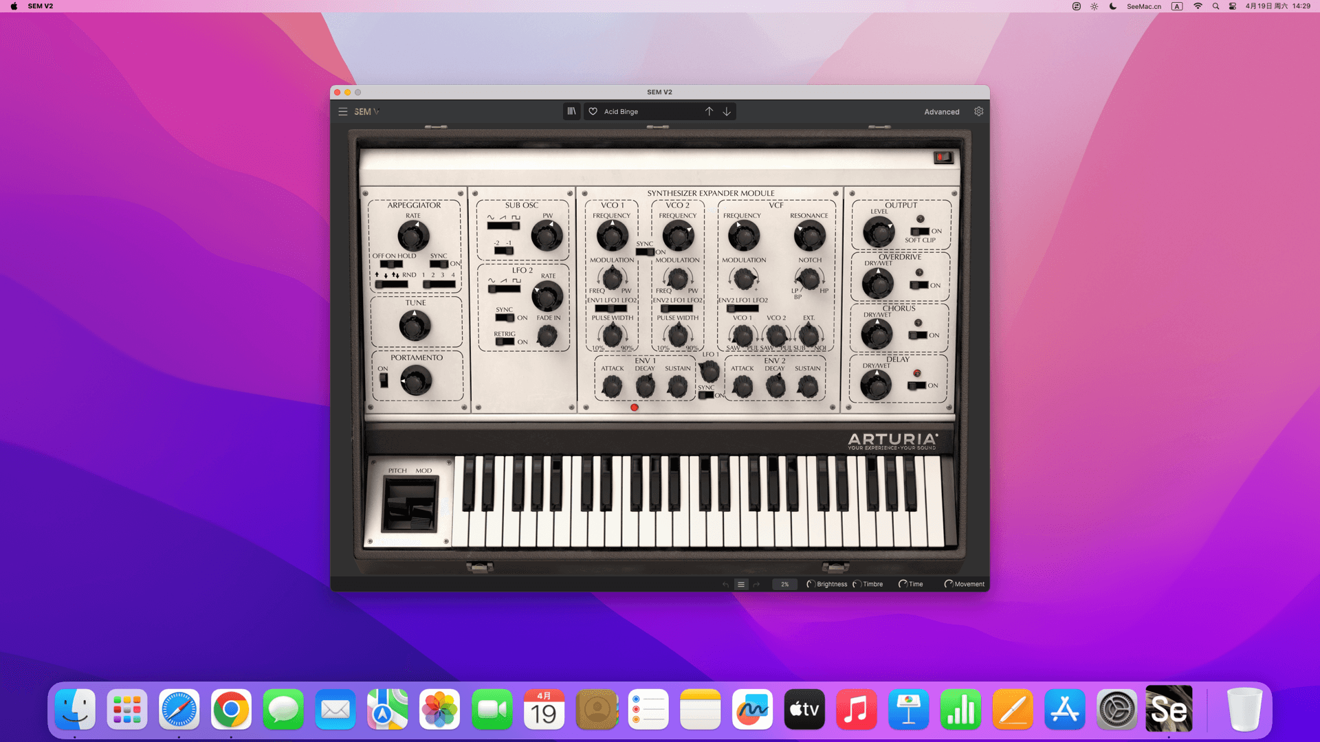
Task: Click the undo arrow in bottom bar
Action: 726,585
